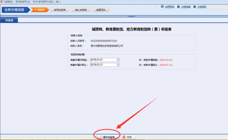This screenshot has width=228, height=140.
Task: Click the 税款所属时期止 date field
Action: [x=103, y=65]
